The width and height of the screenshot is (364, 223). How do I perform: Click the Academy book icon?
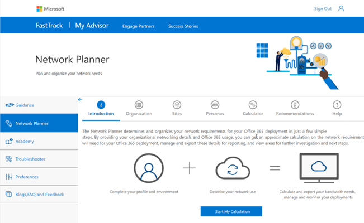[9, 141]
